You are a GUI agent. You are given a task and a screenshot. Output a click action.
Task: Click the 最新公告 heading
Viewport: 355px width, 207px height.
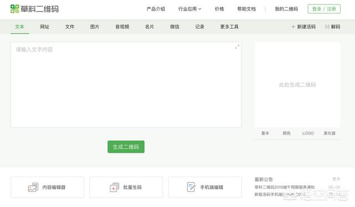(x=263, y=179)
